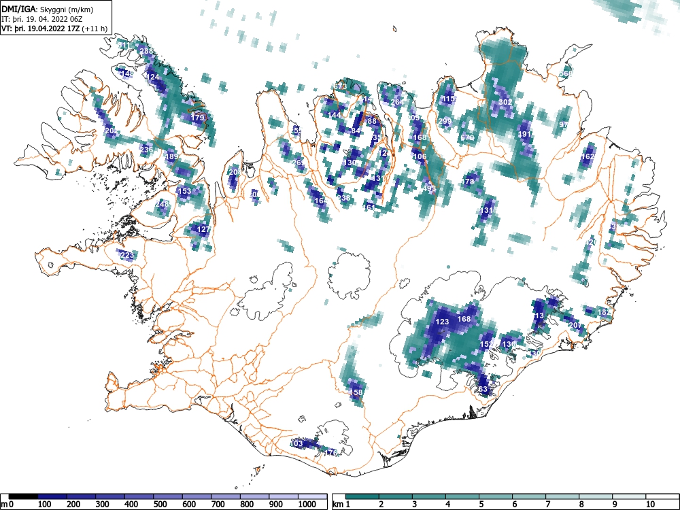Select visibility value 673 on the north coast
The height and width of the screenshot is (510, 680).
click(x=340, y=87)
